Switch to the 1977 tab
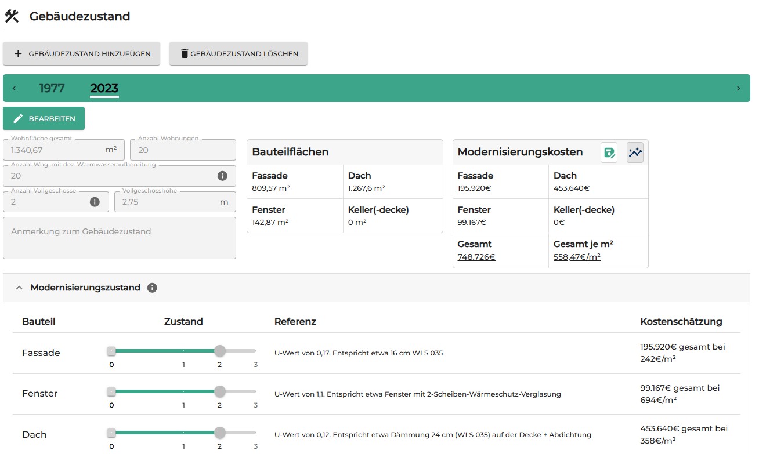 (52, 88)
